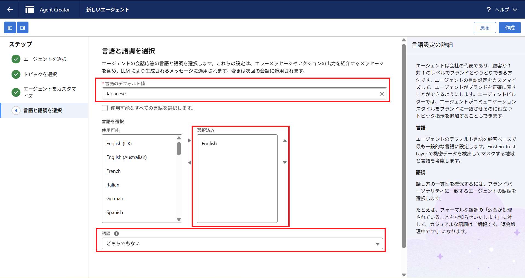The image size is (525, 278).
Task: Click the tone info icon
Action: 116,233
